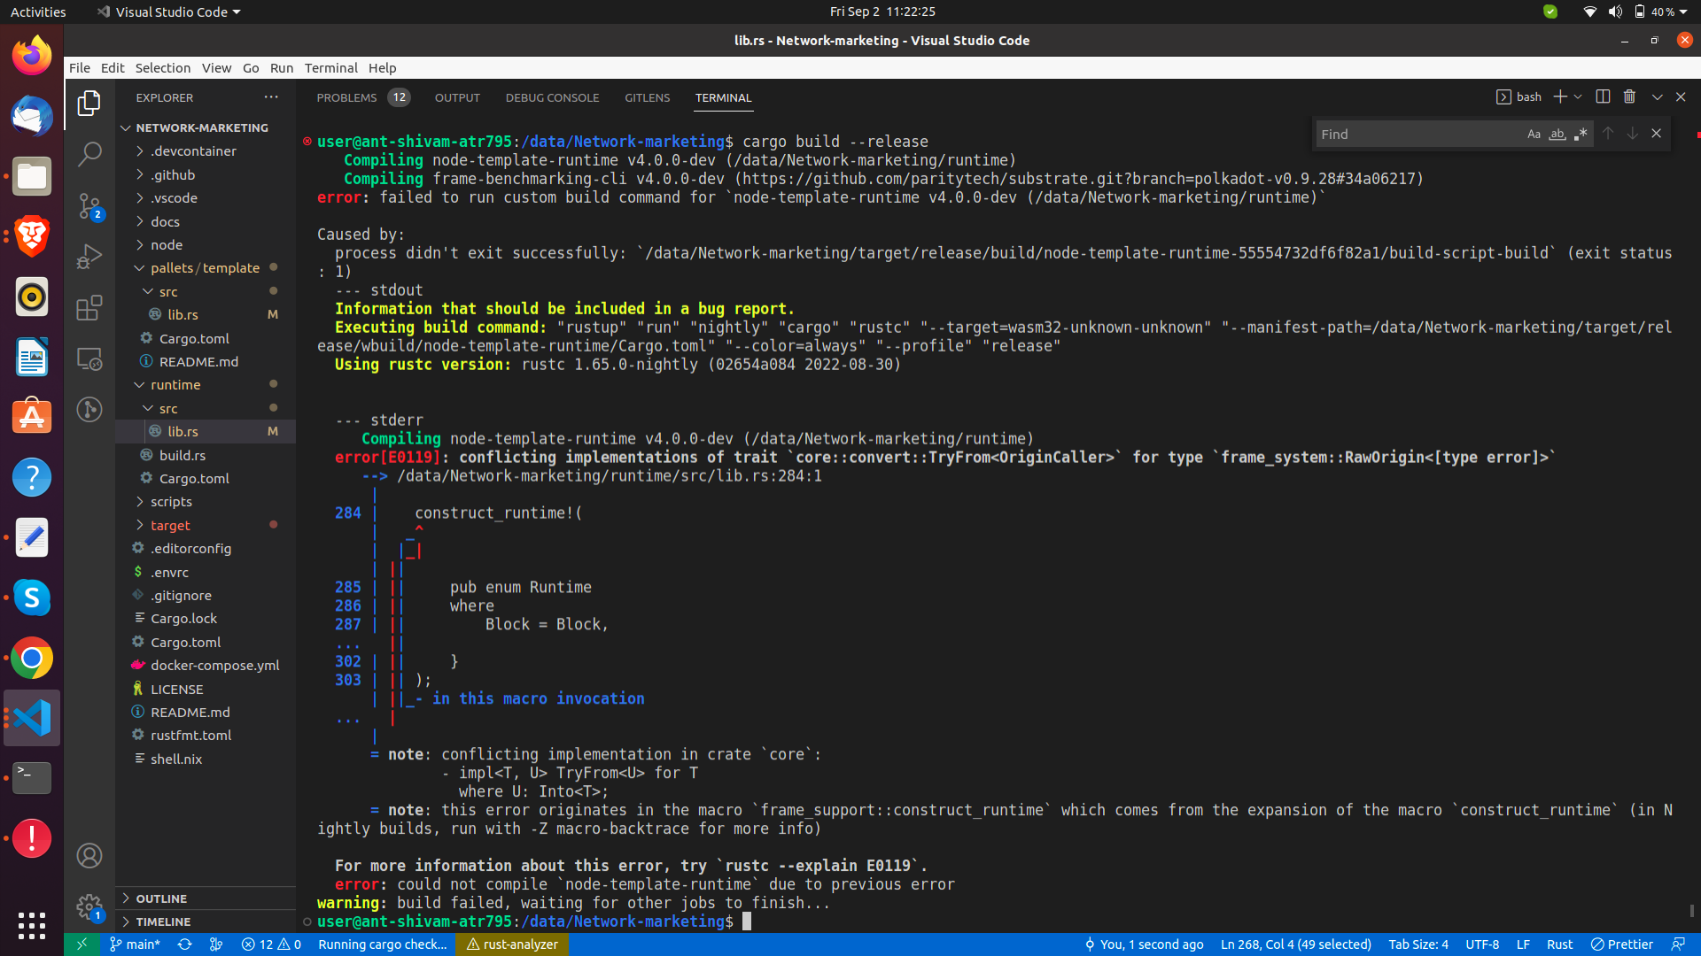
Task: Toggle Use Regular Expression in Find widget
Action: pos(1581,134)
